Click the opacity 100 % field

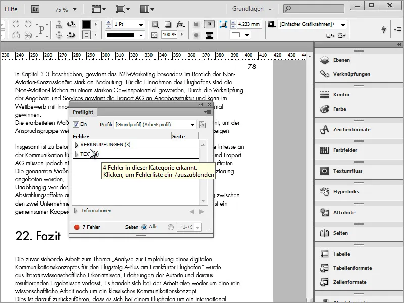170,35
